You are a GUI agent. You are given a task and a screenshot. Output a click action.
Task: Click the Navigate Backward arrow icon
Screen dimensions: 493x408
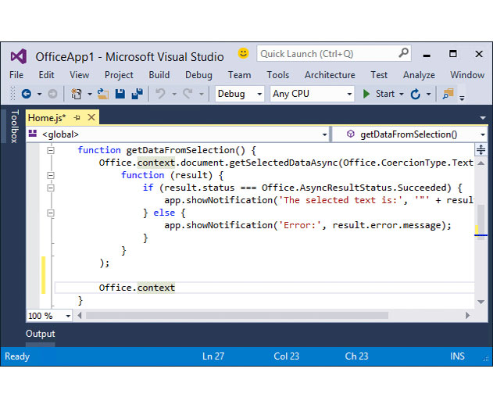pos(27,94)
